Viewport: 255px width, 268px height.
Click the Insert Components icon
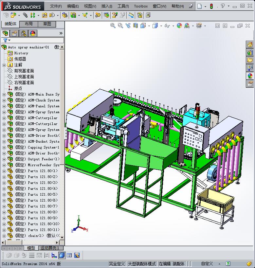point(13,15)
